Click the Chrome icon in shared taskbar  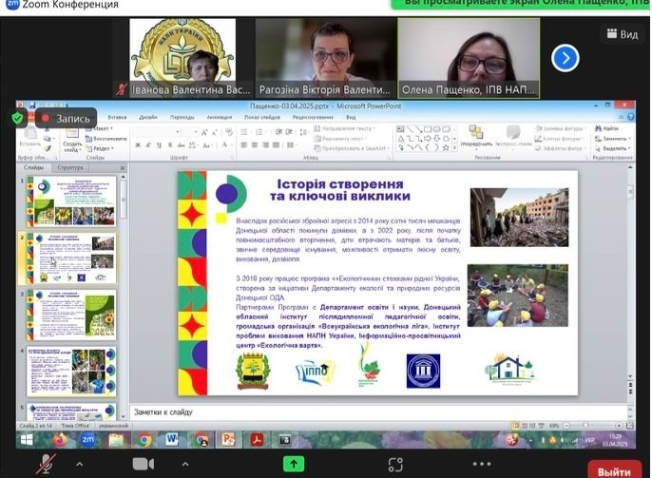pyautogui.click(x=144, y=439)
